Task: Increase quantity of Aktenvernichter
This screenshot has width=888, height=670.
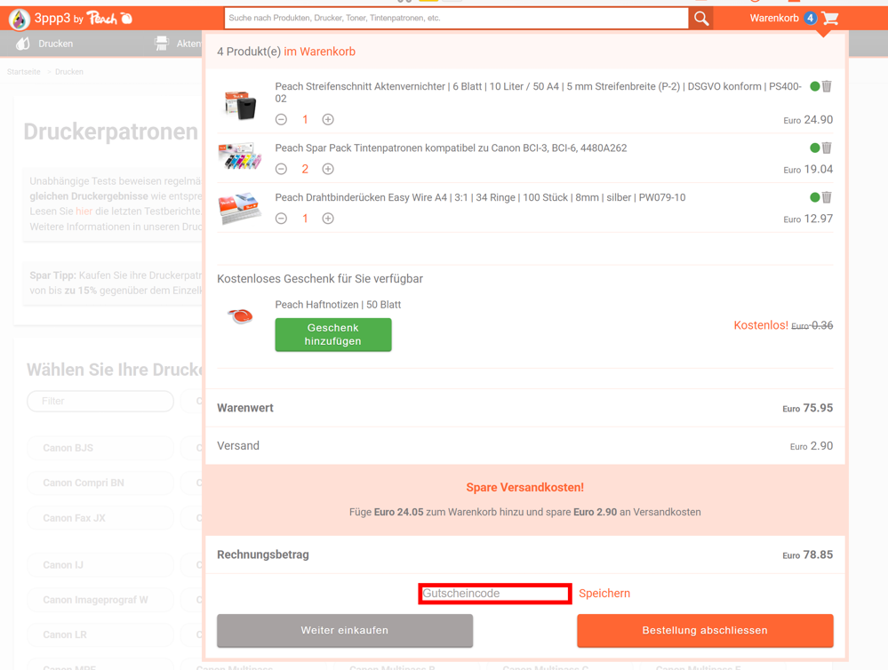Action: coord(328,119)
